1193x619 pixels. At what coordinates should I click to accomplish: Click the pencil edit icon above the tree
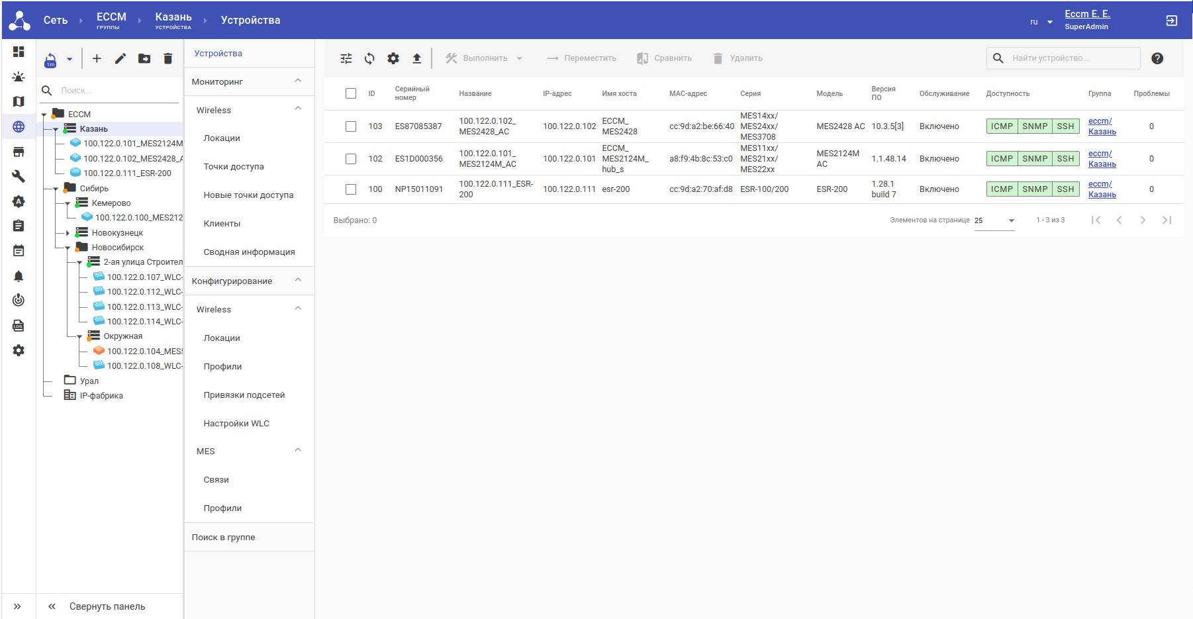coord(120,58)
